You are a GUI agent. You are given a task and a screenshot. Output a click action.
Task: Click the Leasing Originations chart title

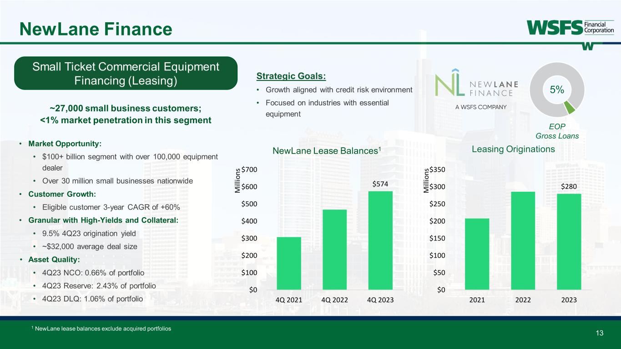tap(513, 149)
